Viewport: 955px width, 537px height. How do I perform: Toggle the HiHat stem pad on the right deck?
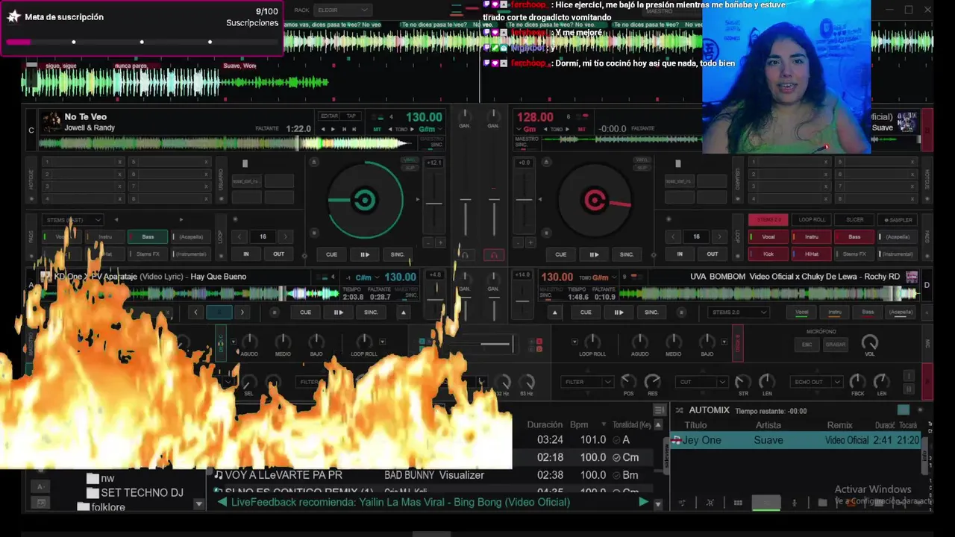point(812,254)
